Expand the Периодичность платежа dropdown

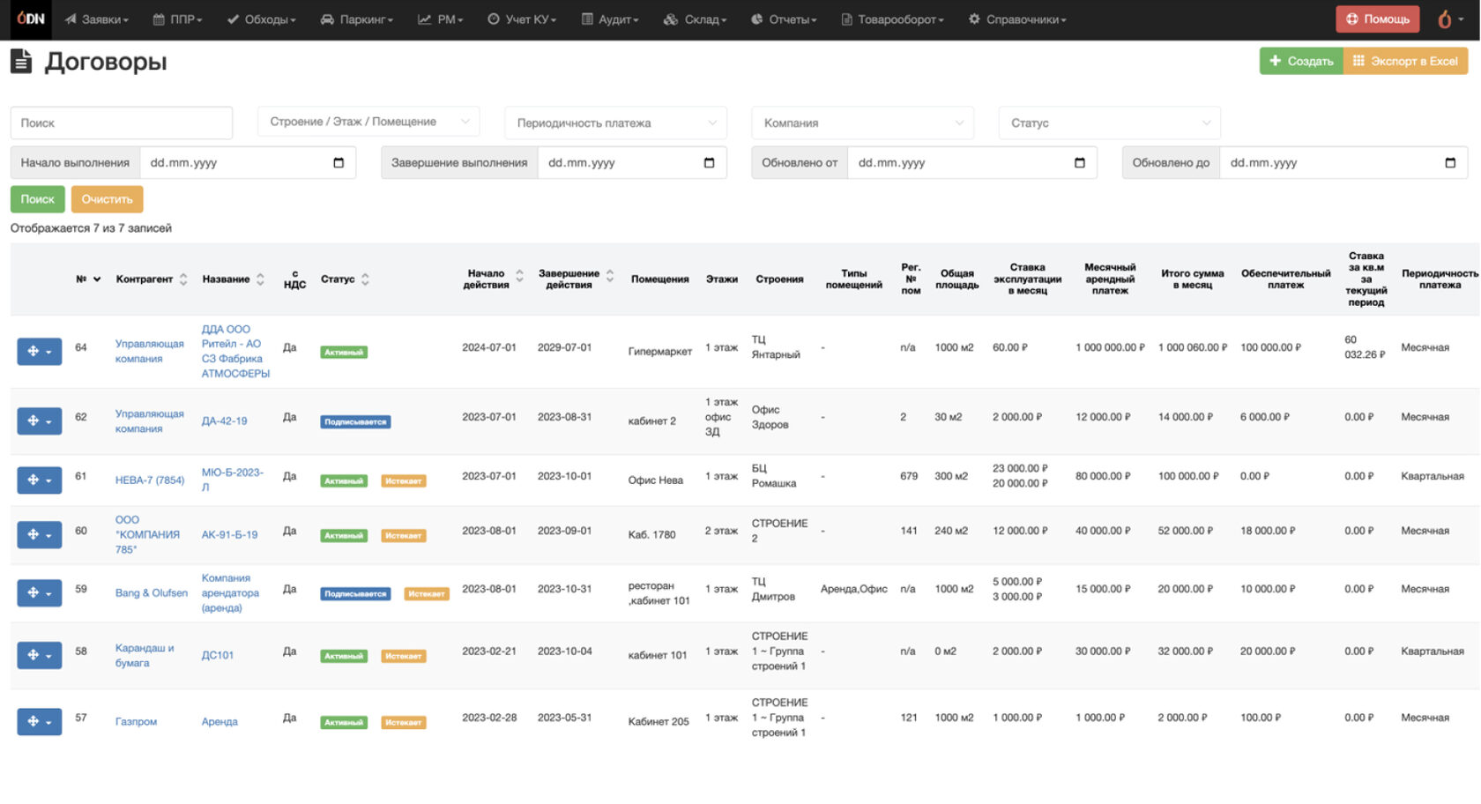pos(615,123)
